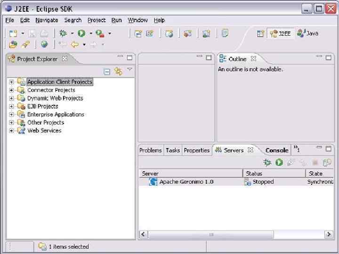Viewport: 339px width, 254px height.
Task: Open the Window menu
Action: click(x=137, y=20)
